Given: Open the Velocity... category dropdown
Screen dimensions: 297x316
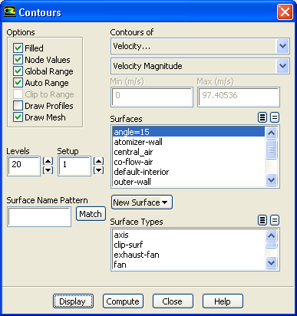Looking at the screenshot, I should pyautogui.click(x=282, y=46).
